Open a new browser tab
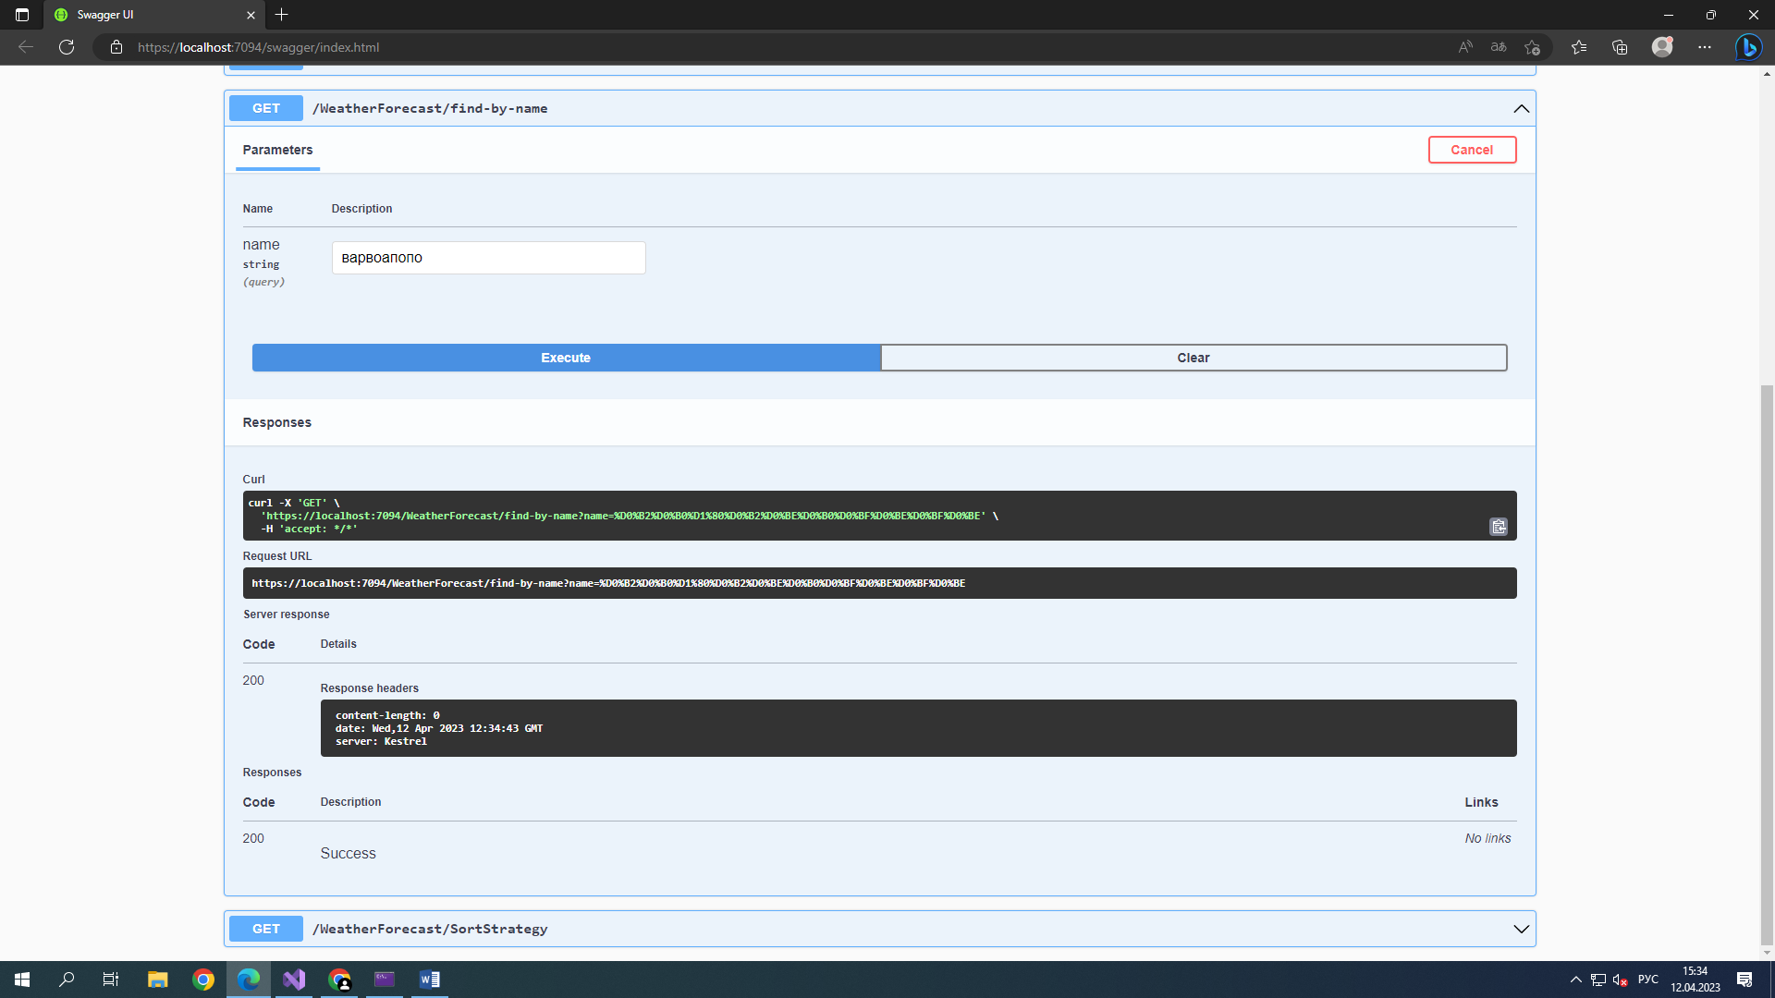1775x998 pixels. (282, 15)
